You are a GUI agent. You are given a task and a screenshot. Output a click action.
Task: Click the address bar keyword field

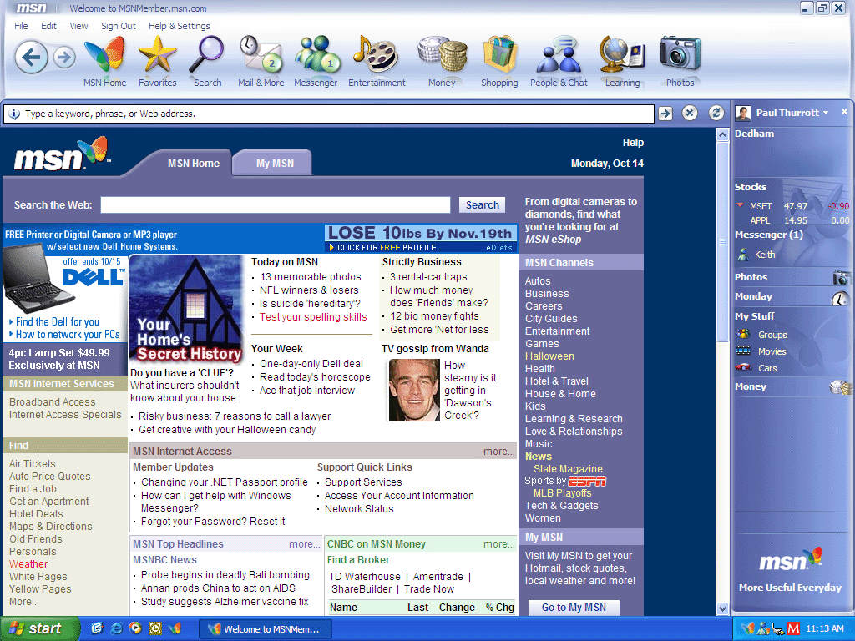tap(334, 114)
